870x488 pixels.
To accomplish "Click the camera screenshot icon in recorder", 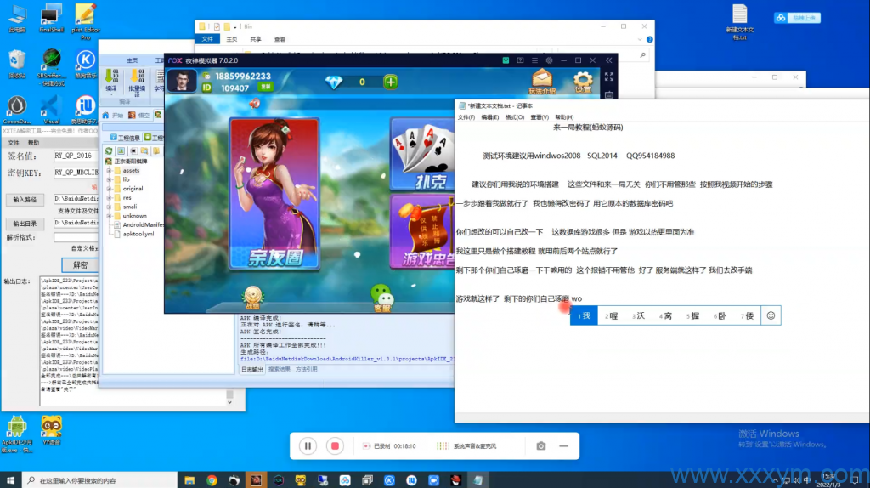I will pyautogui.click(x=540, y=445).
